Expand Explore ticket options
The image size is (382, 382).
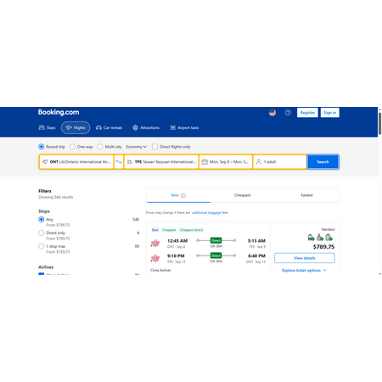click(x=304, y=270)
